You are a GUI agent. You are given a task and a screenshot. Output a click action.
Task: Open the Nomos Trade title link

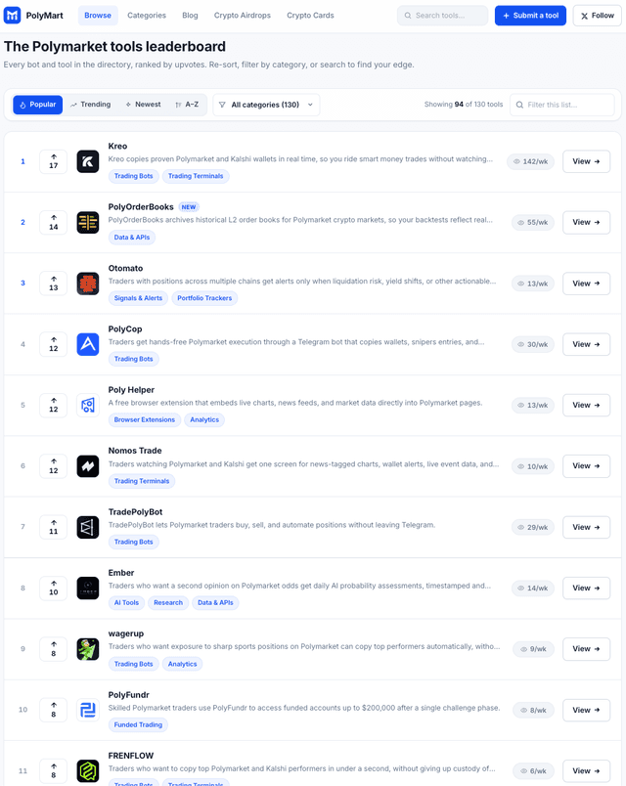tap(135, 451)
